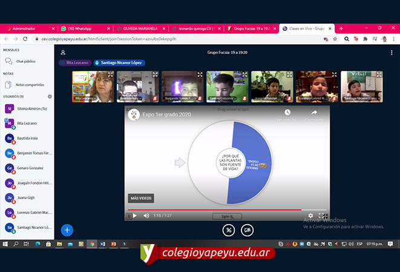Click the blue plus actions button

coord(67,230)
